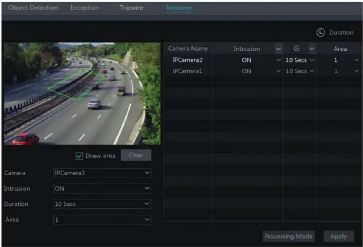Click the Apply button
363x247 pixels.
(x=339, y=236)
